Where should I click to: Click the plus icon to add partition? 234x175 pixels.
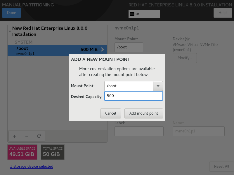coord(15,136)
